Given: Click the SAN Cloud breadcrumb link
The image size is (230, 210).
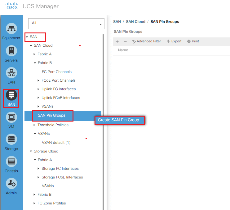Looking at the screenshot, I should coord(136,22).
